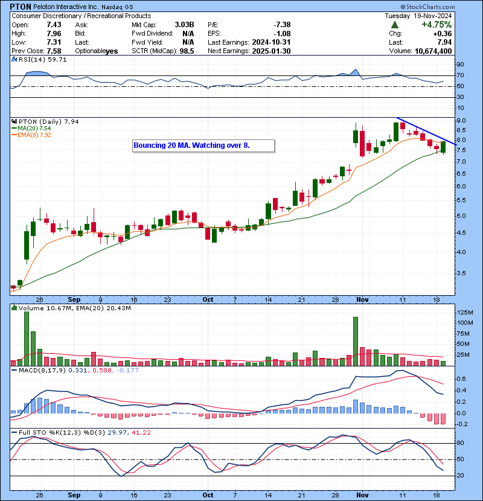Click the last green candlestick for Nov 19
Viewport: 483px width, 501px height.
point(443,147)
